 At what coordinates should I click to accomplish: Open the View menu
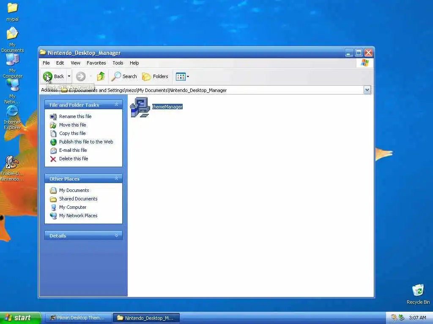point(75,63)
